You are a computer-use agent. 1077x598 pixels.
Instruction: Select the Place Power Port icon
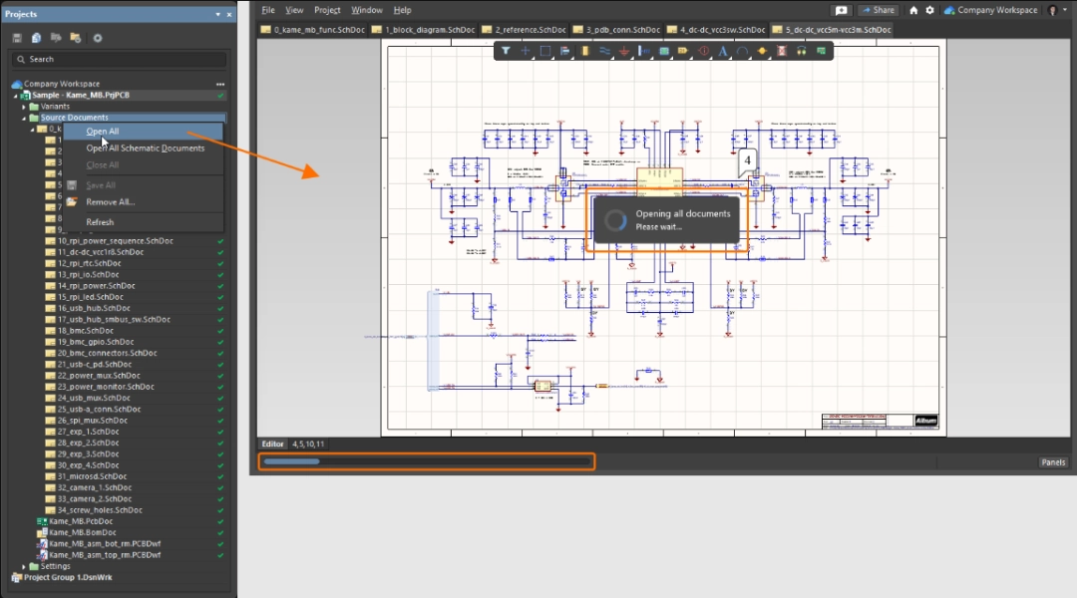tap(625, 50)
